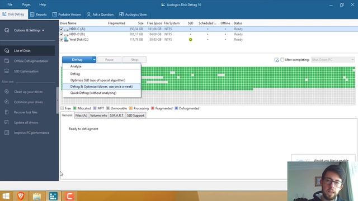Click the Stop button
This screenshot has width=358, height=201.
(134, 60)
